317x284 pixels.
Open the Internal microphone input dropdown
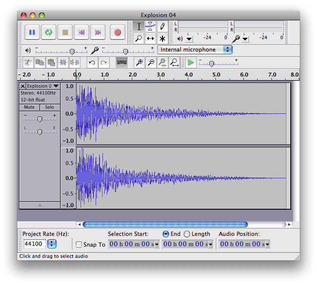pos(195,50)
